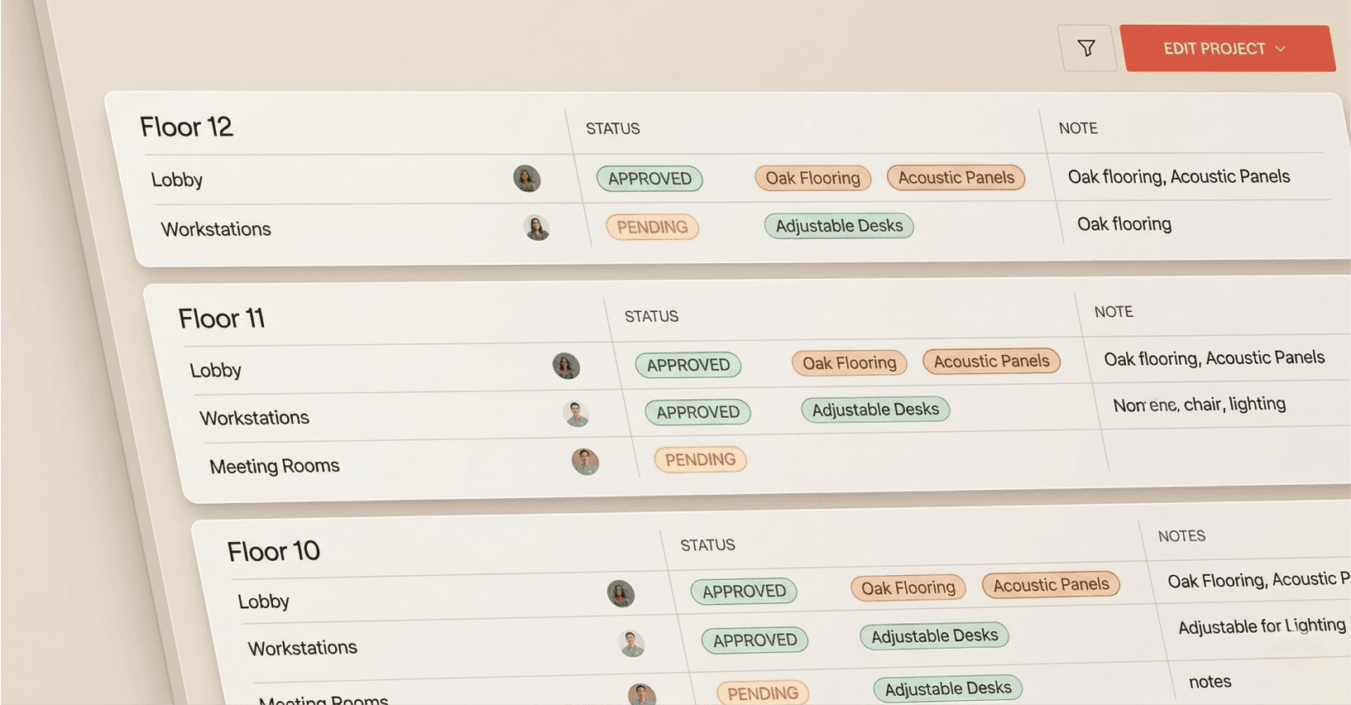The width and height of the screenshot is (1351, 705).
Task: Select Adjustable Desks tag in Floor 12 Workstations
Action: click(839, 226)
